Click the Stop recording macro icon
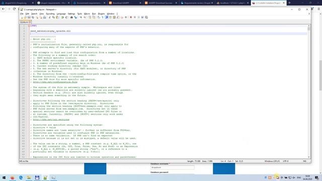322x181 pixels. click(x=135, y=18)
